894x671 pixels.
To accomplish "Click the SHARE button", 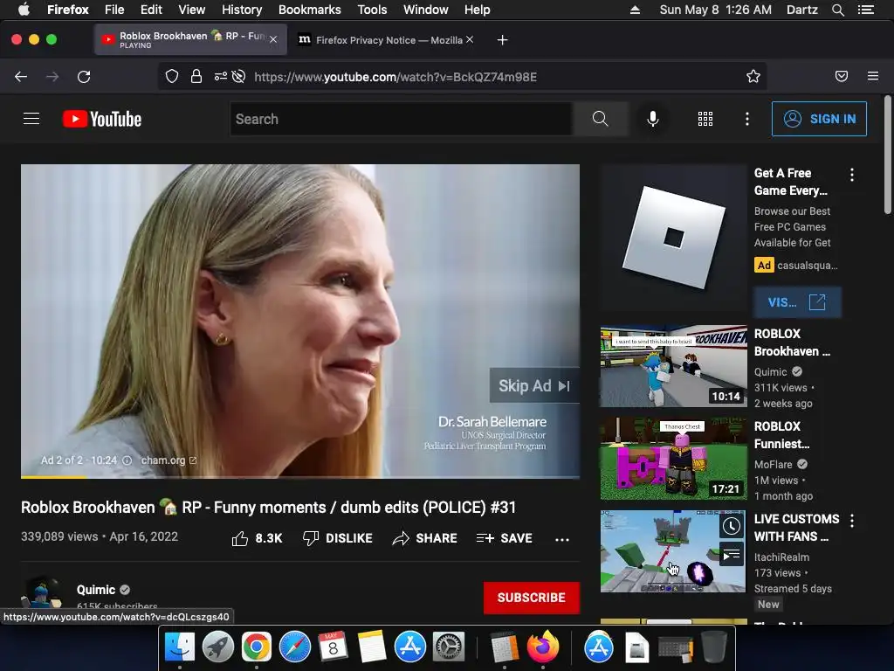I will click(x=425, y=538).
